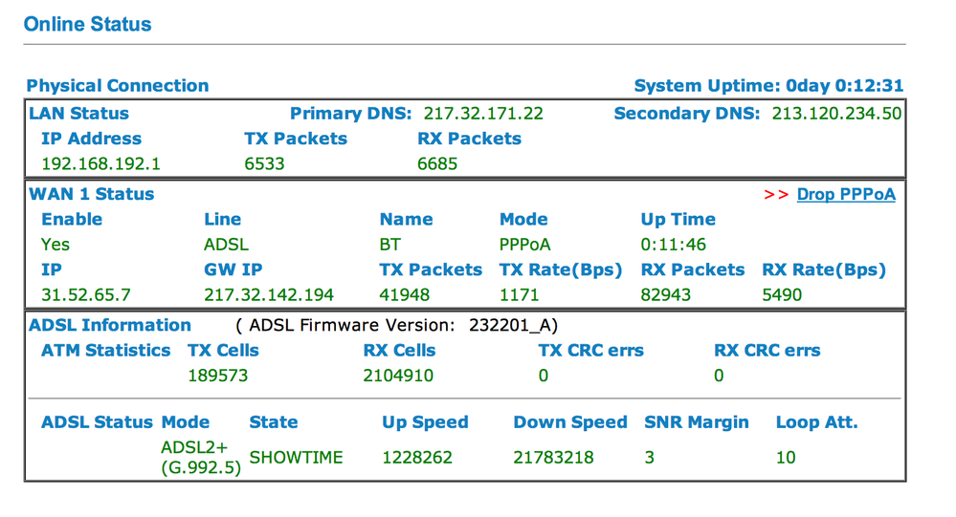Viewport: 956px width, 517px height.
Task: Click the RX CRC errs header
Action: coord(767,351)
